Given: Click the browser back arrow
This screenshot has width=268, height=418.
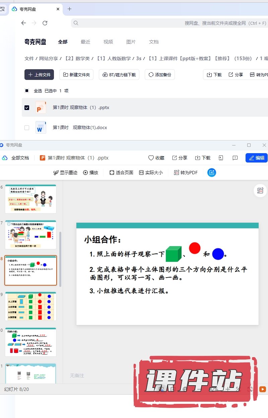Looking at the screenshot, I should pyautogui.click(x=23, y=23).
